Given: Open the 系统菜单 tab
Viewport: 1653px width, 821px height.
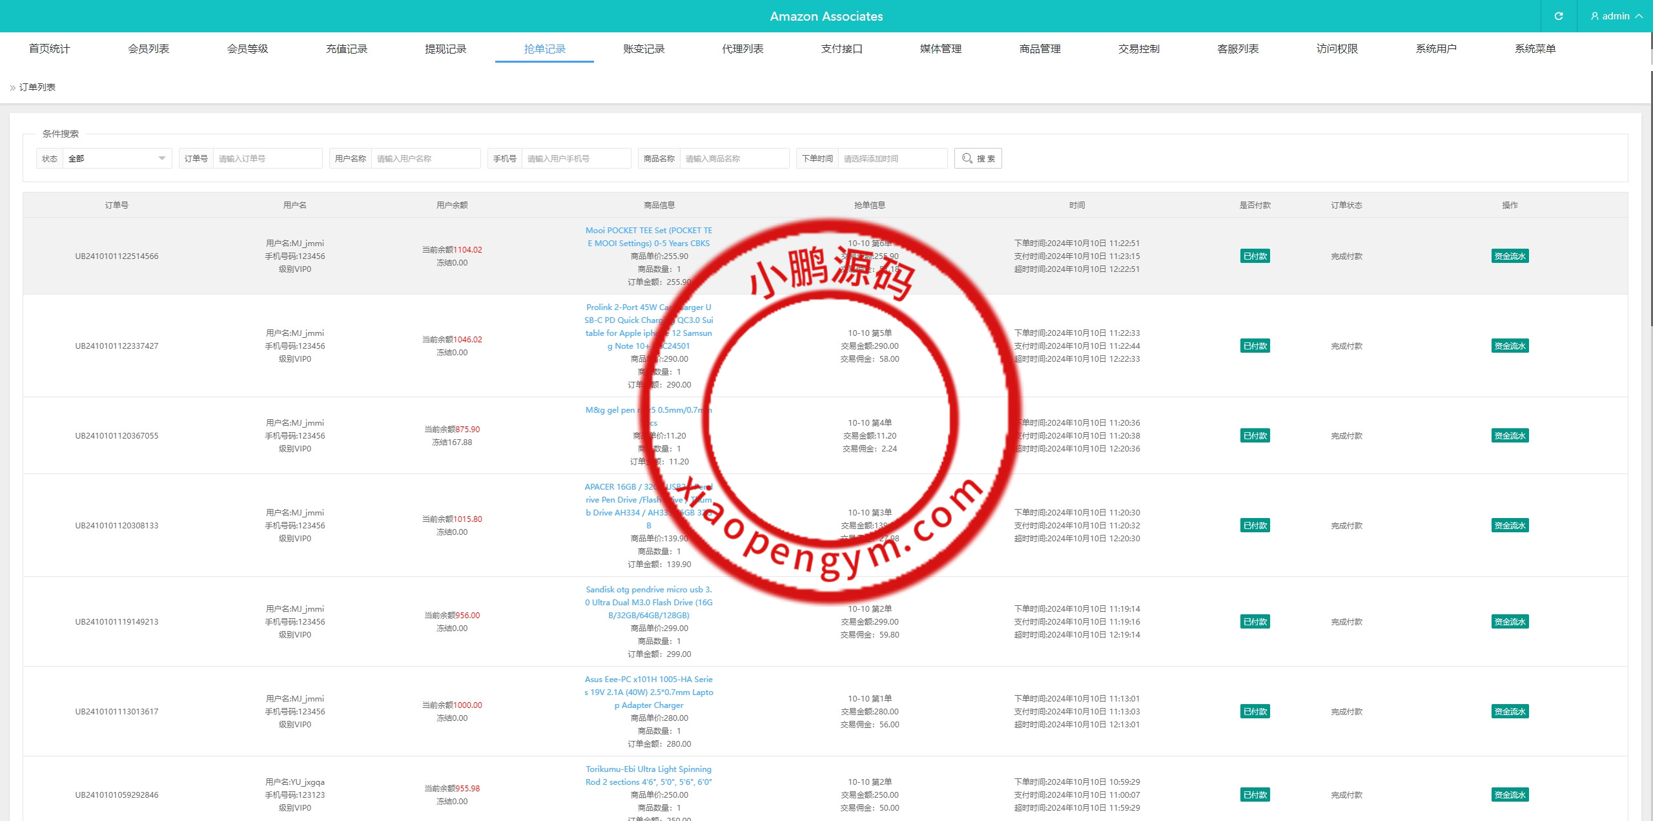Looking at the screenshot, I should tap(1535, 49).
